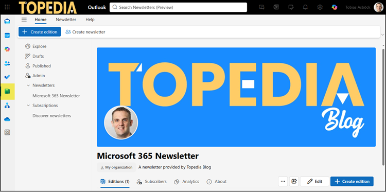The image size is (386, 192).
Task: Open People in the left rail
Action: [7, 63]
